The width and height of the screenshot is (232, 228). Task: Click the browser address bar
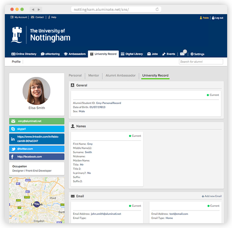click(x=116, y=10)
